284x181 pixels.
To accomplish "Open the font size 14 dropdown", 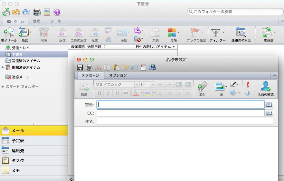I will pos(152,85).
